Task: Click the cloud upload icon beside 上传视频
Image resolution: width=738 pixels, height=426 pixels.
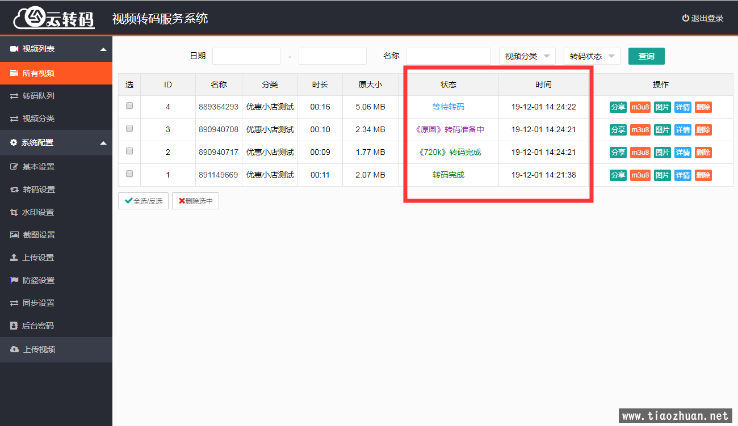Action: point(15,349)
